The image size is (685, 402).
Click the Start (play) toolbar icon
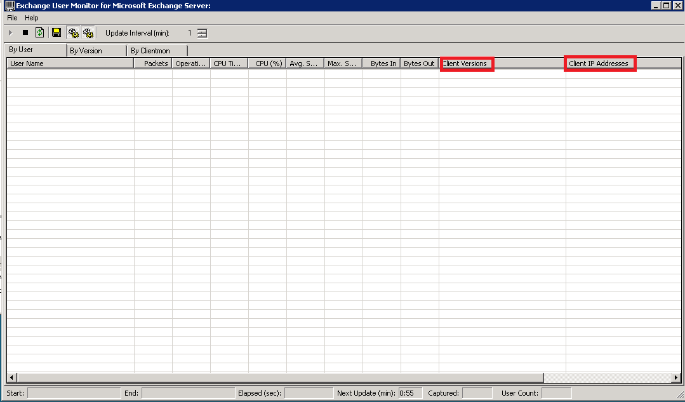coord(11,32)
